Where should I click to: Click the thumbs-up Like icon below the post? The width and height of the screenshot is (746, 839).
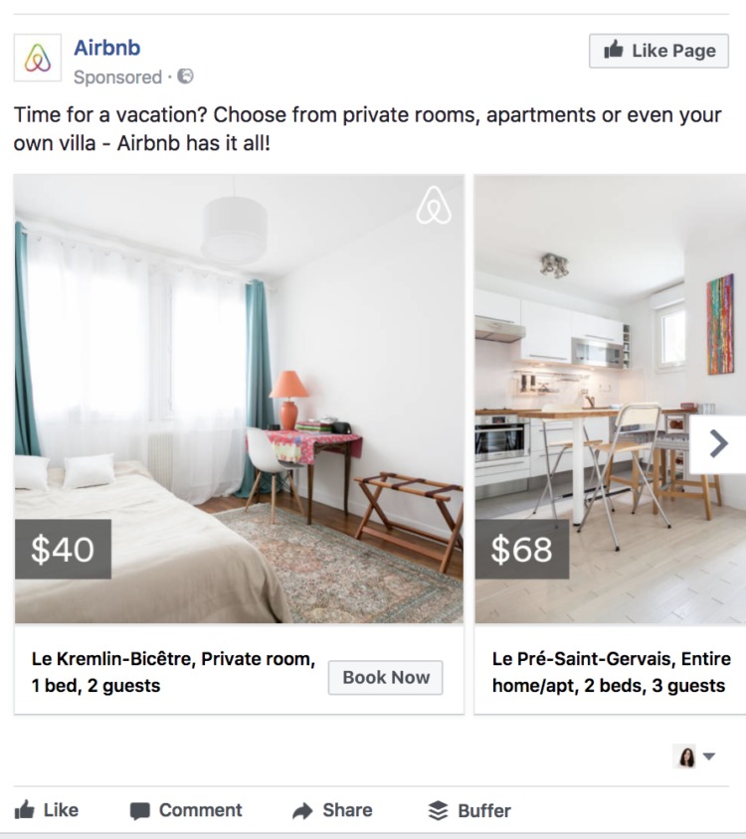click(x=25, y=810)
